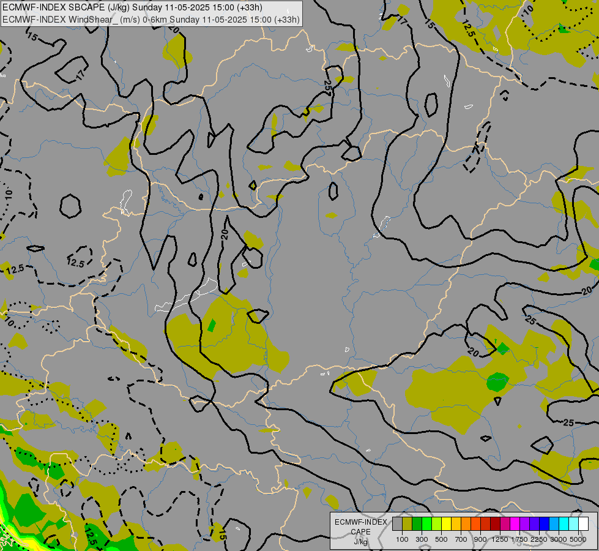
Task: Click the "700" legend scale value
Action: point(461,539)
